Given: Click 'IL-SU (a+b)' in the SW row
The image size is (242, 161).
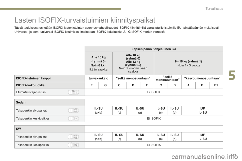Looking at the screenshot, I should click(x=99, y=137).
